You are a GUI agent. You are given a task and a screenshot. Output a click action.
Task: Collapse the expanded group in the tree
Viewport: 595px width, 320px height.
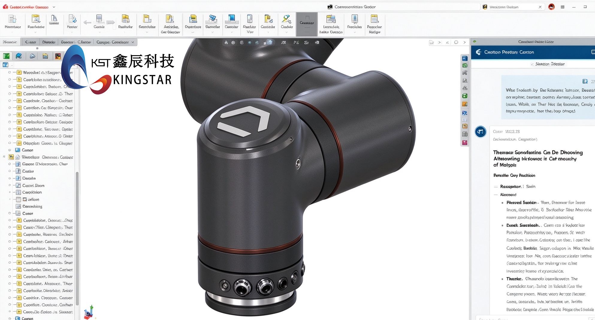(x=4, y=157)
